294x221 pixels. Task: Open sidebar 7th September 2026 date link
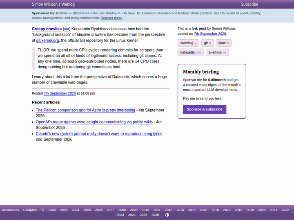[x=210, y=34]
